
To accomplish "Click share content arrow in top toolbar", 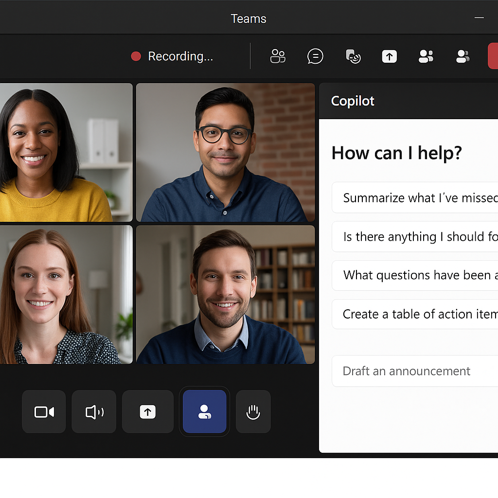I will (389, 56).
